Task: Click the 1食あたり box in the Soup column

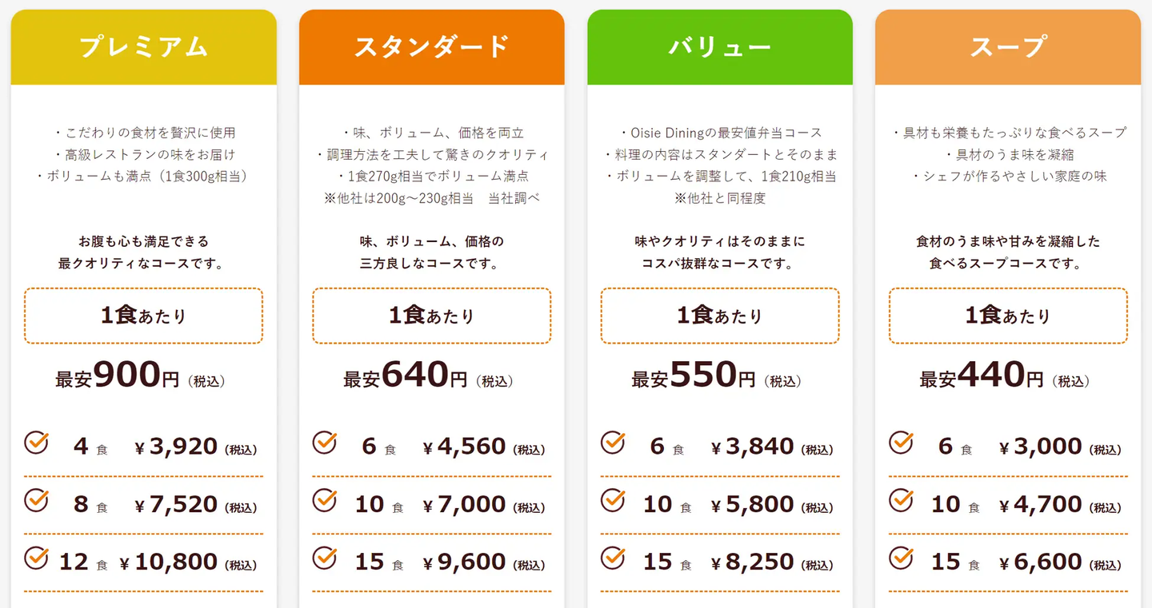Action: (x=1008, y=316)
